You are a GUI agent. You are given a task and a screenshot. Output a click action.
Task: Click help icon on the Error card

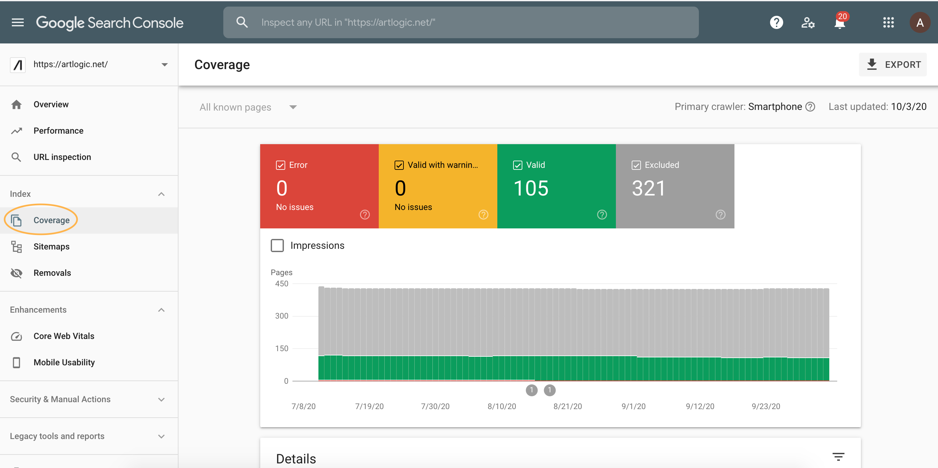pos(365,215)
